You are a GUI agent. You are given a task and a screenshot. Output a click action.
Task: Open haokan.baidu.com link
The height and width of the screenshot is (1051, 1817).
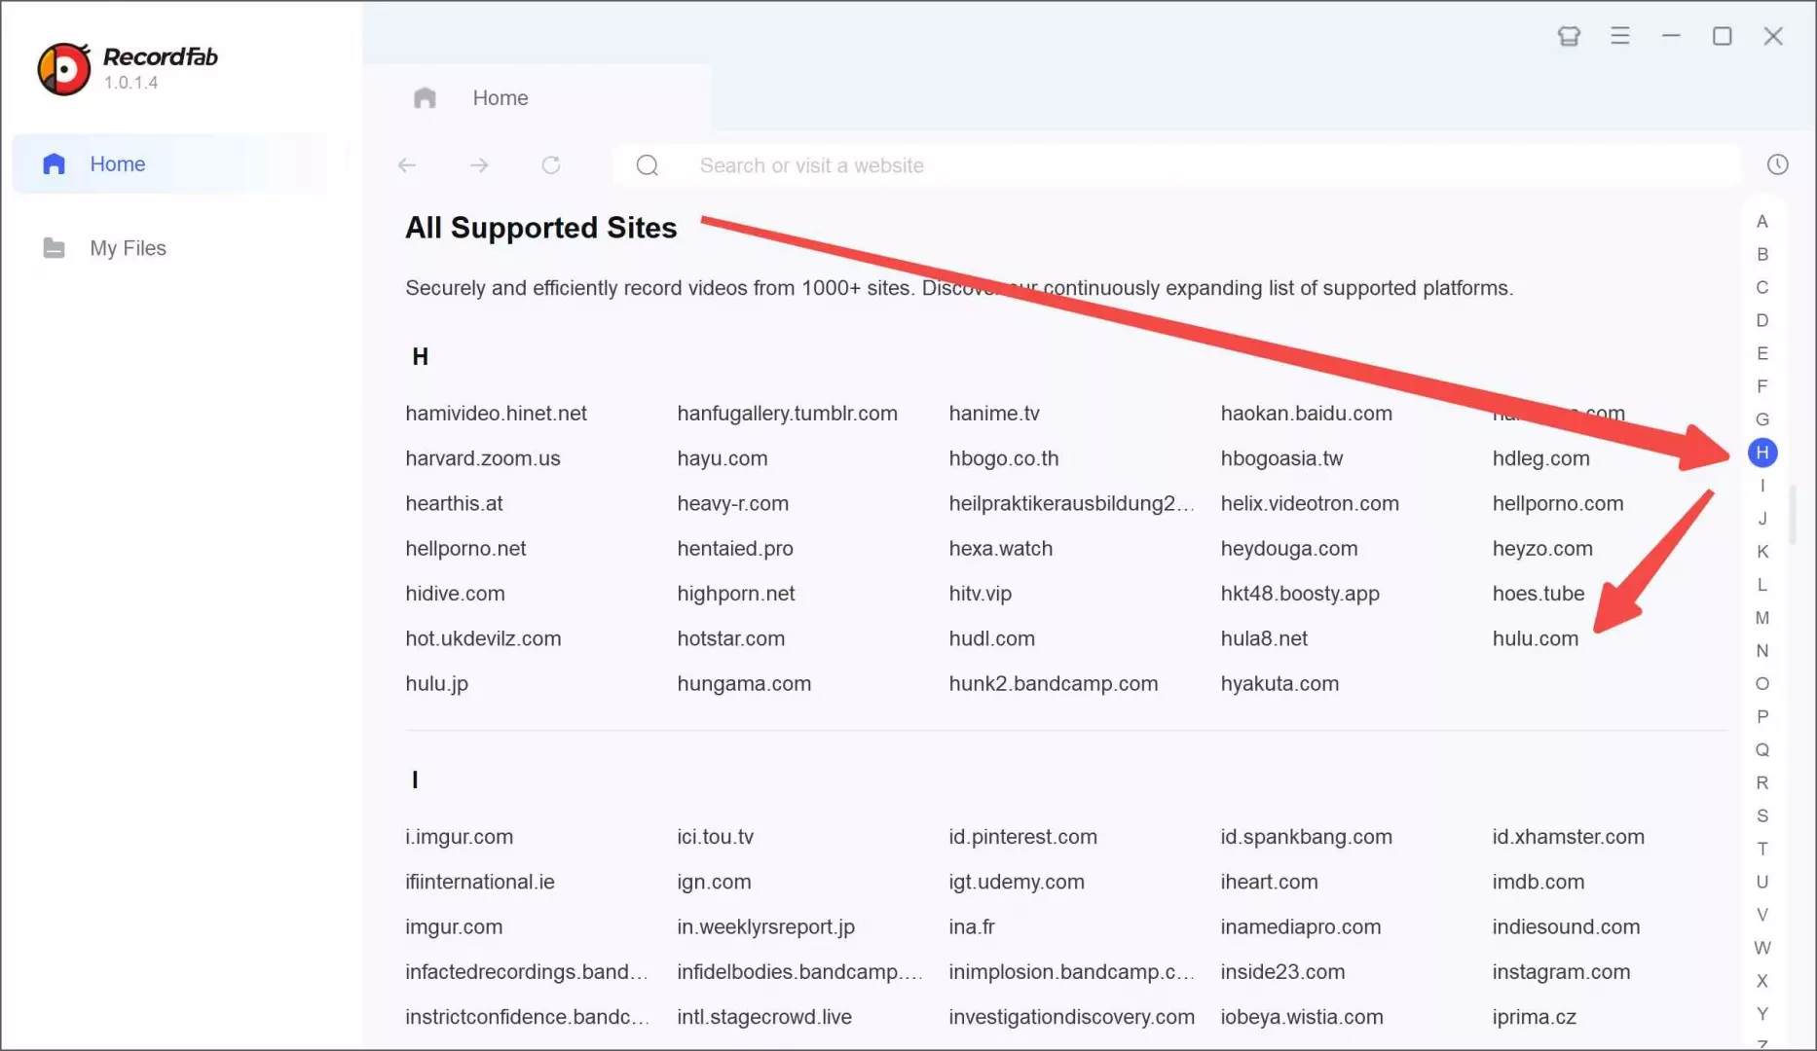(1307, 414)
